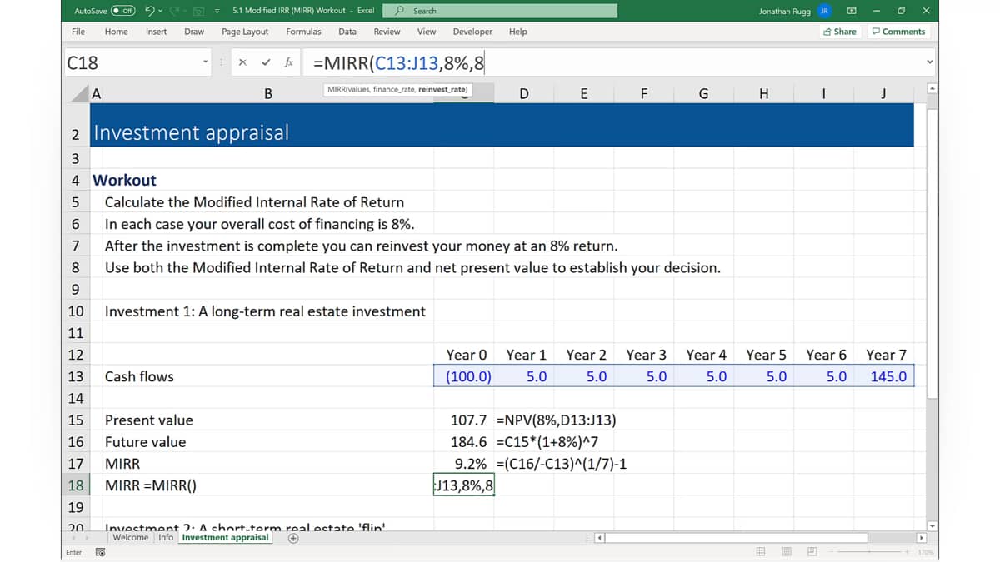Add a new sheet with plus icon
The width and height of the screenshot is (1000, 562).
(292, 538)
